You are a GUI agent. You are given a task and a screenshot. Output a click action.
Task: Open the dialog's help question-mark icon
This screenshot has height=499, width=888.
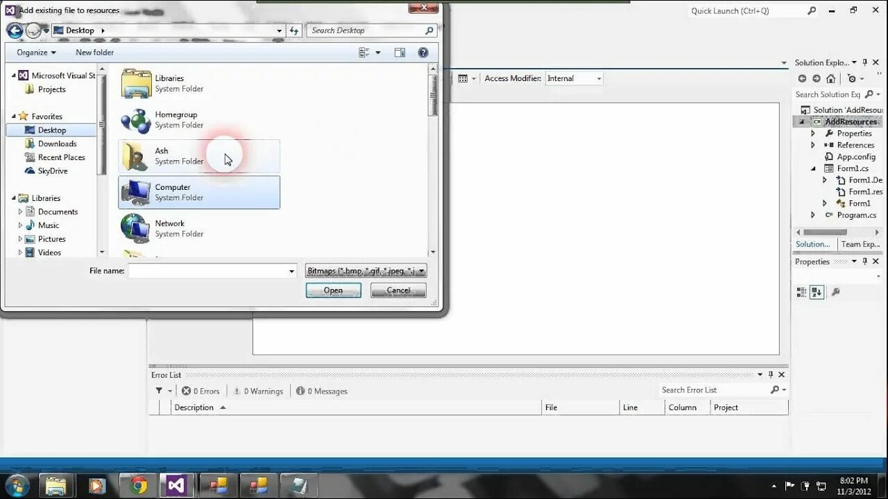tap(423, 53)
